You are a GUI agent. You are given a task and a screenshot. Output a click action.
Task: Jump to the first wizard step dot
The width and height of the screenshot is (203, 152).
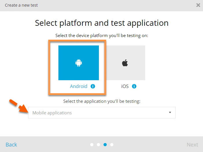point(92,144)
